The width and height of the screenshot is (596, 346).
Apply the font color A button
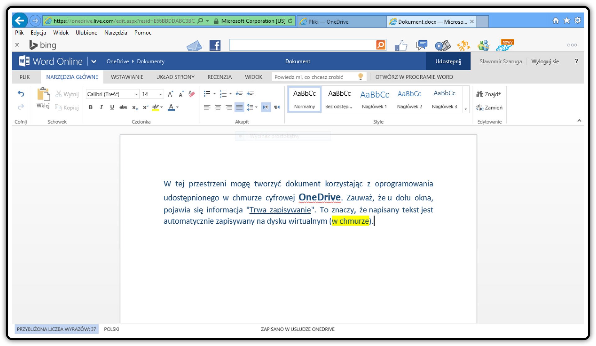point(171,107)
